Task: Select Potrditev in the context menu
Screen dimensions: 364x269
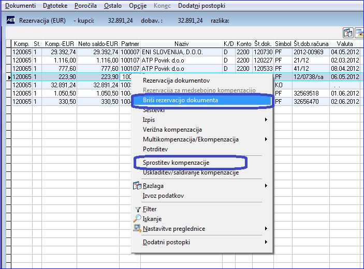Action: pos(155,149)
